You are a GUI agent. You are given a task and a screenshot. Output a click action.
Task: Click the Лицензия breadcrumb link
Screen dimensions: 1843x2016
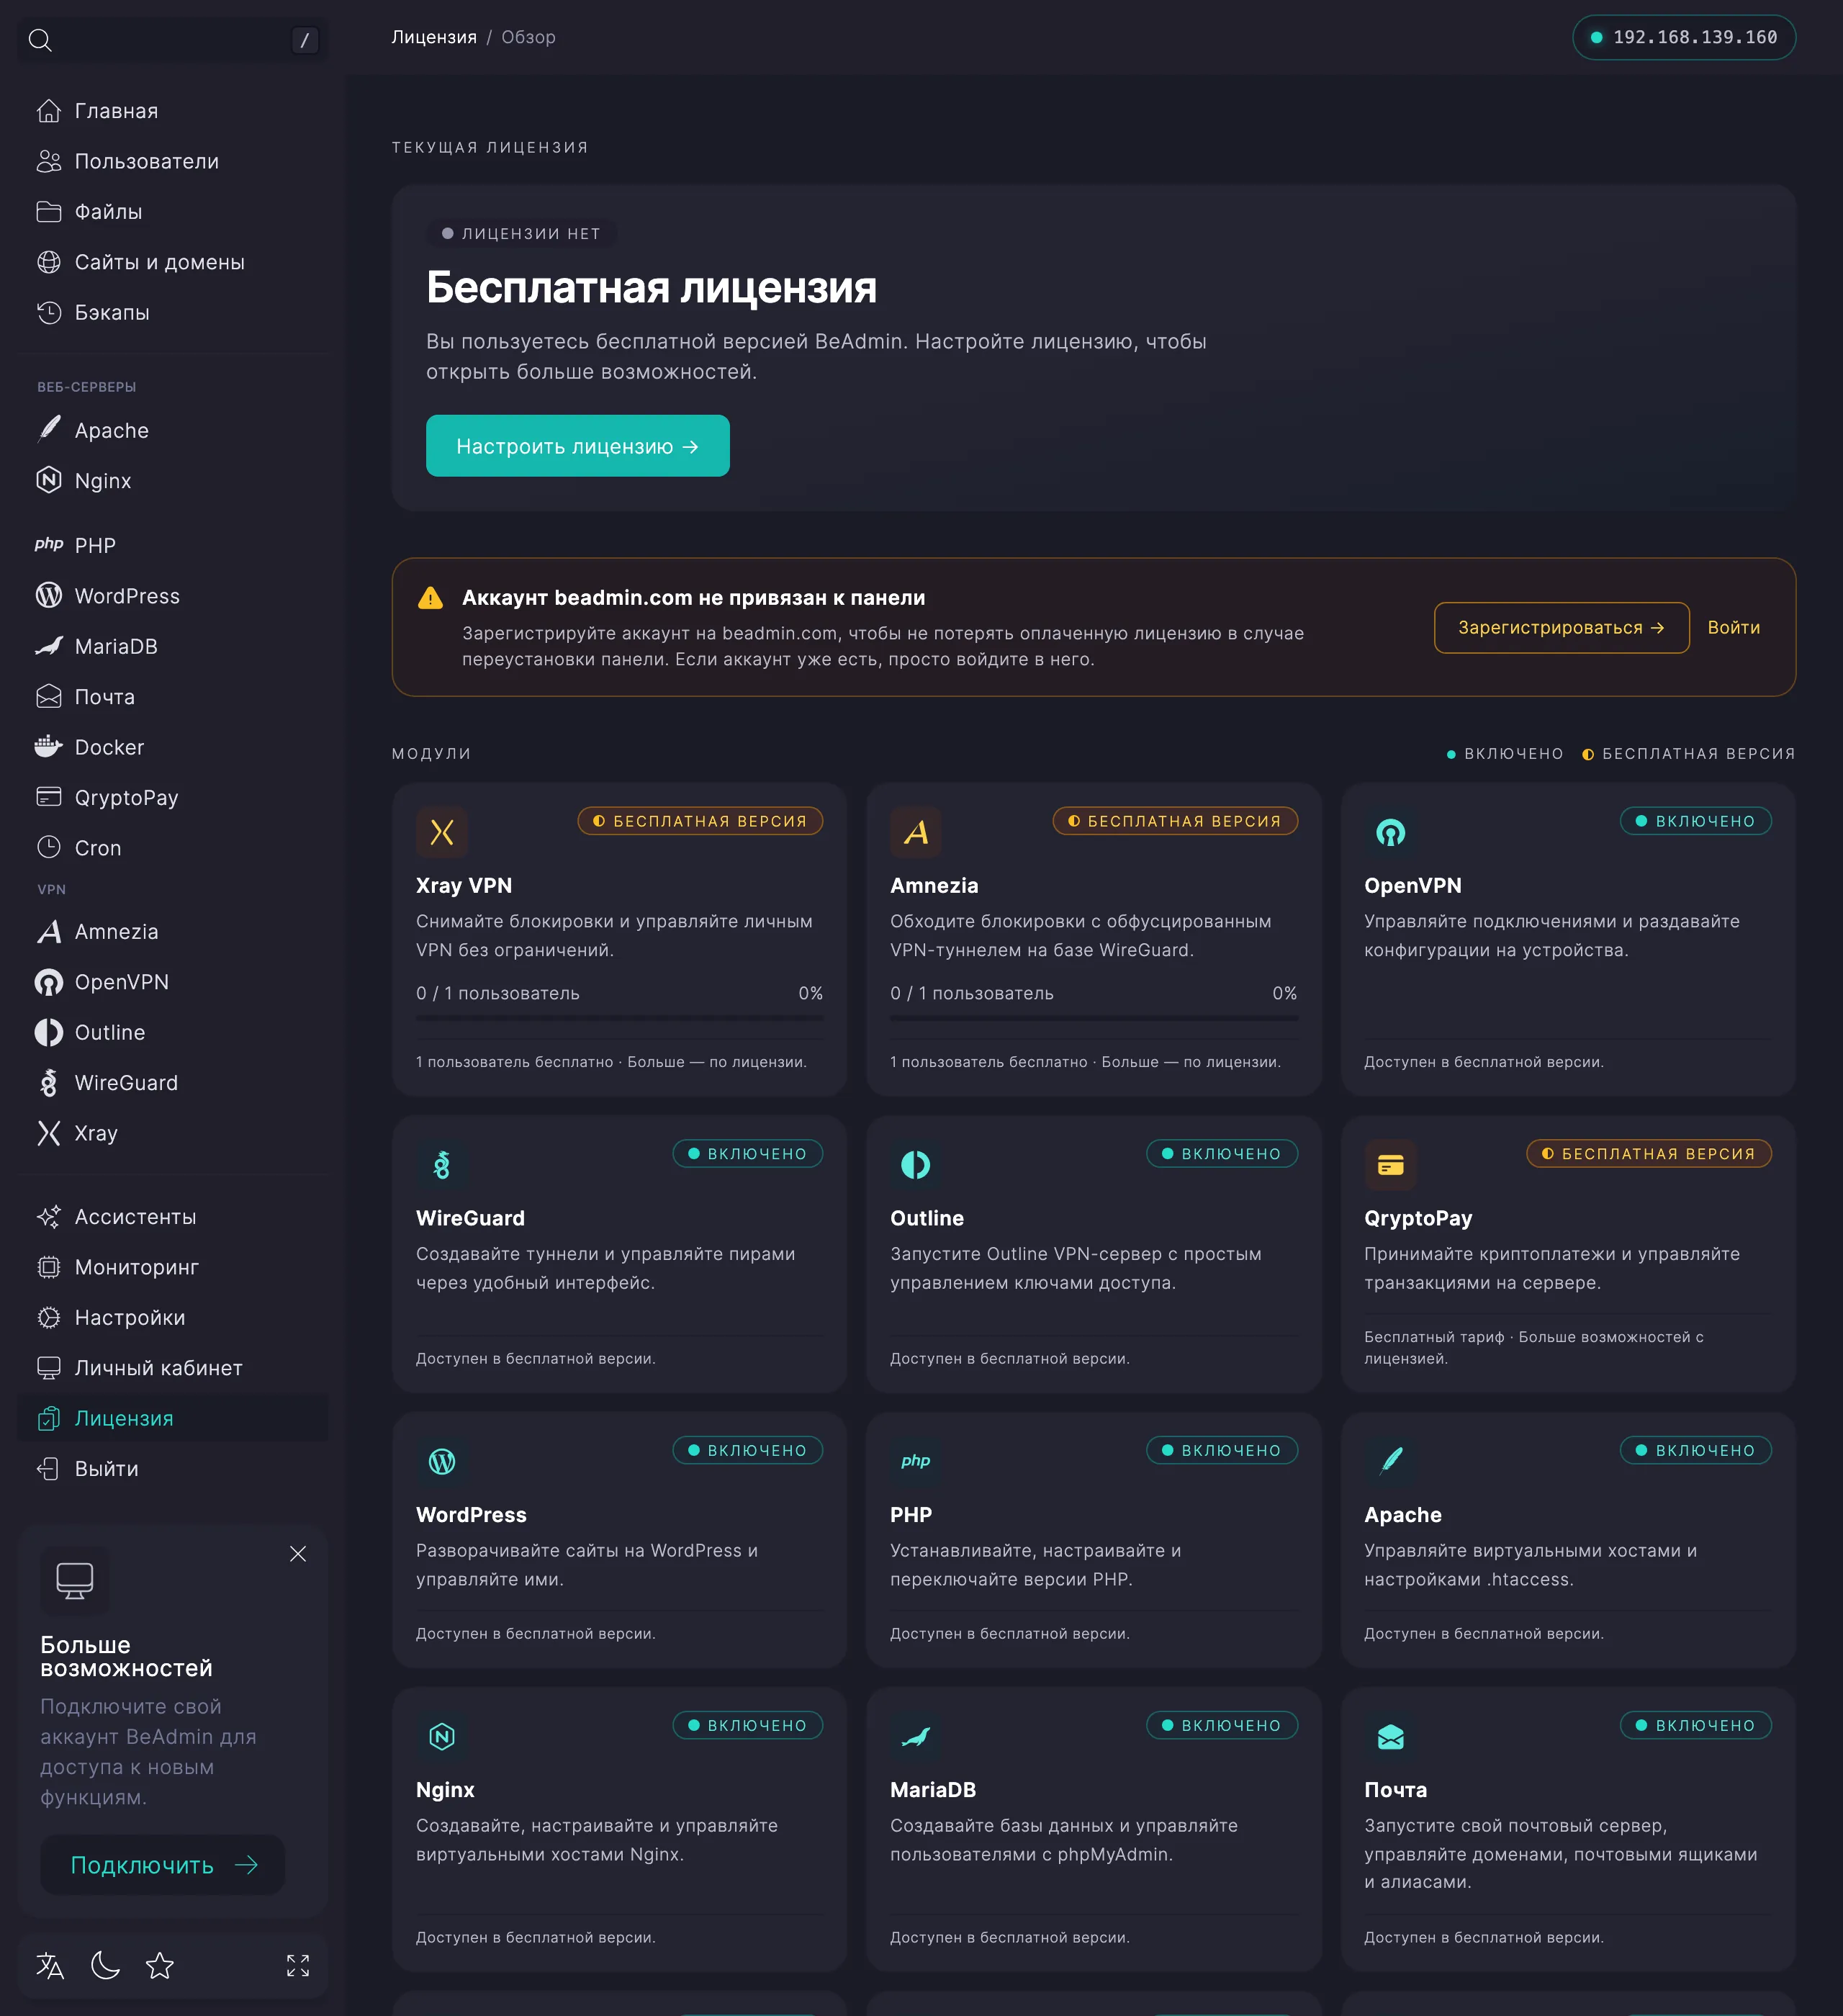pos(434,37)
